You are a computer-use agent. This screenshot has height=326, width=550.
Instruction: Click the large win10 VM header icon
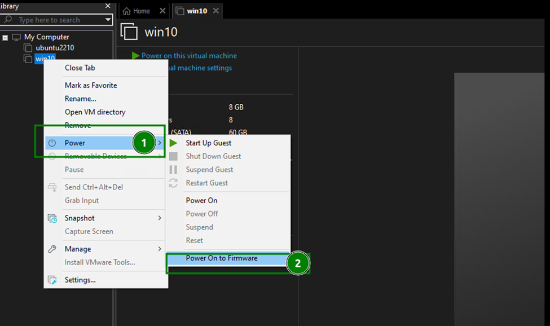tap(129, 32)
